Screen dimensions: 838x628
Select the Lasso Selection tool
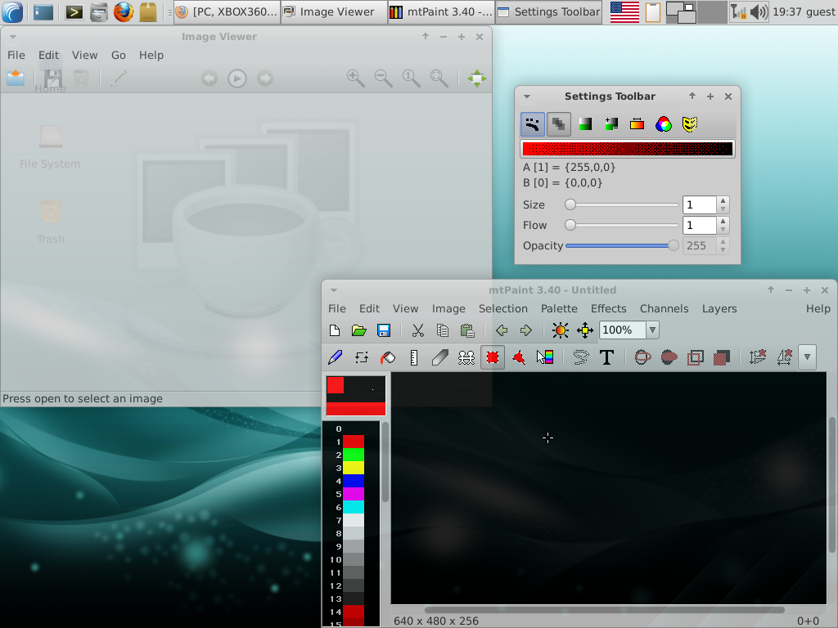click(x=580, y=357)
